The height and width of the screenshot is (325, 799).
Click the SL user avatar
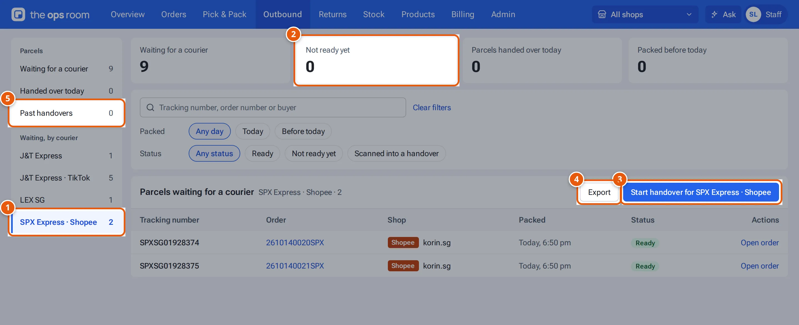pos(753,15)
